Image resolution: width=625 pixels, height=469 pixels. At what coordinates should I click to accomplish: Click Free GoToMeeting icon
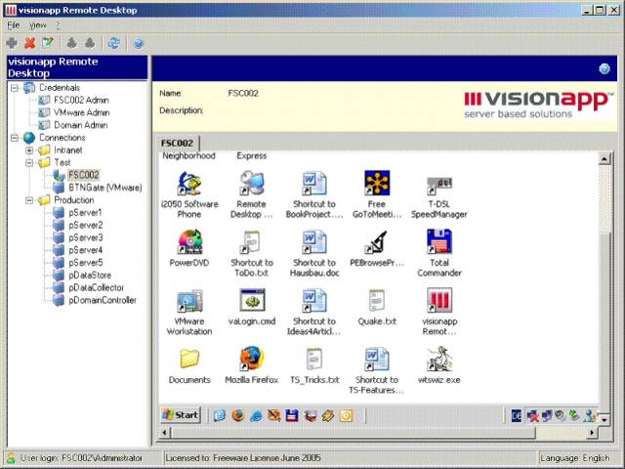(377, 183)
